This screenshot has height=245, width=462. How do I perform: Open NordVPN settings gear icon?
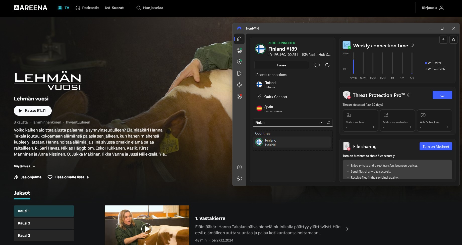point(239,178)
